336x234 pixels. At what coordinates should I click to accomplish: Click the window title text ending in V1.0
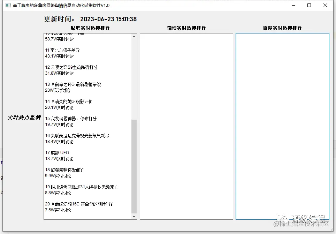(61, 5)
